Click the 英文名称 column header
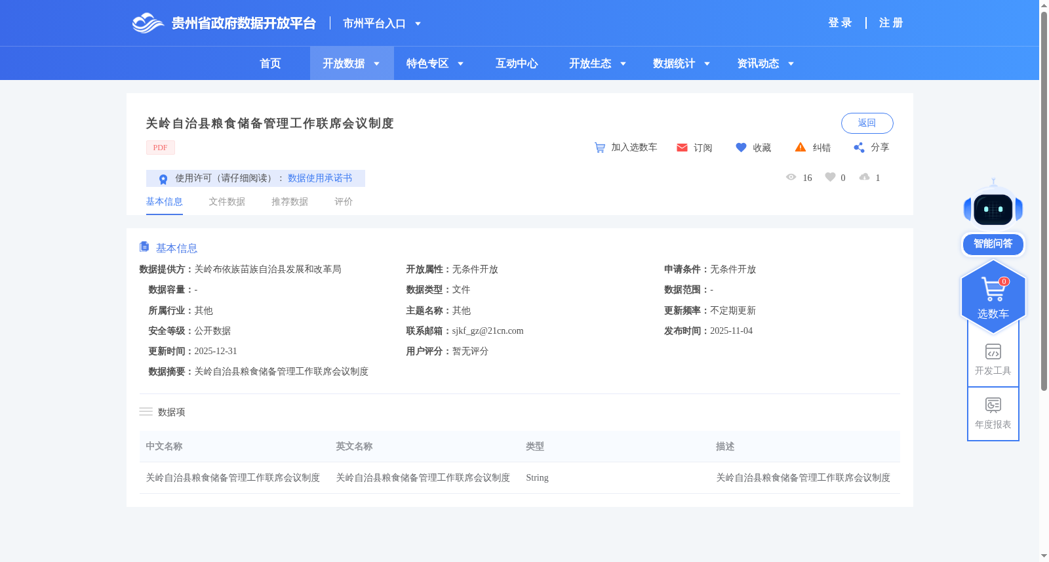Viewport: 1049px width, 562px height. (354, 447)
